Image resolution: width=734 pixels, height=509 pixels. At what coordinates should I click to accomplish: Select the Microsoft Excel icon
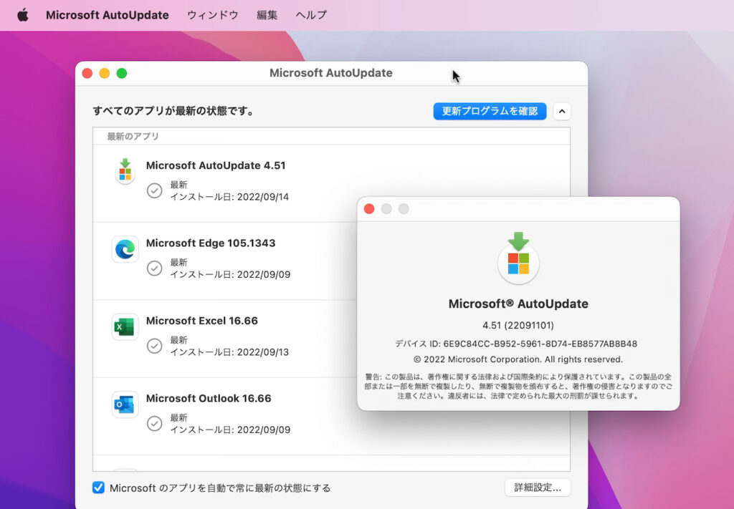click(x=125, y=327)
